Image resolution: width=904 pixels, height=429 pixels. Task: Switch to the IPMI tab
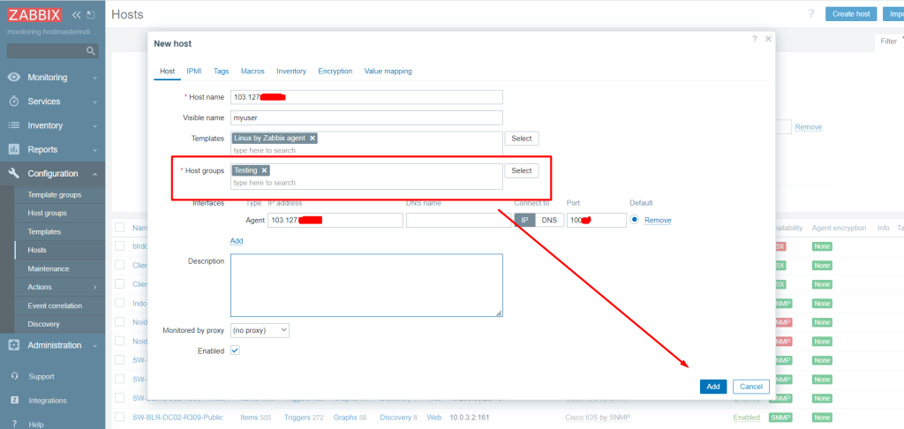coord(193,71)
